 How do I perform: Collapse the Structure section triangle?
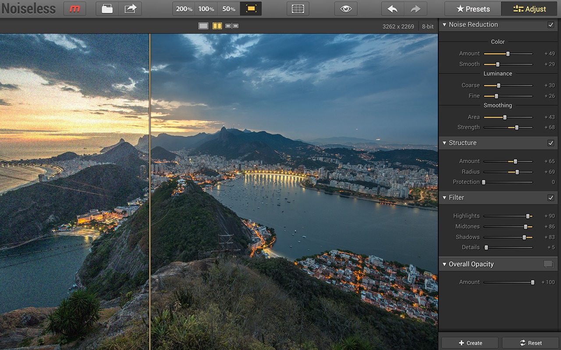click(x=444, y=143)
